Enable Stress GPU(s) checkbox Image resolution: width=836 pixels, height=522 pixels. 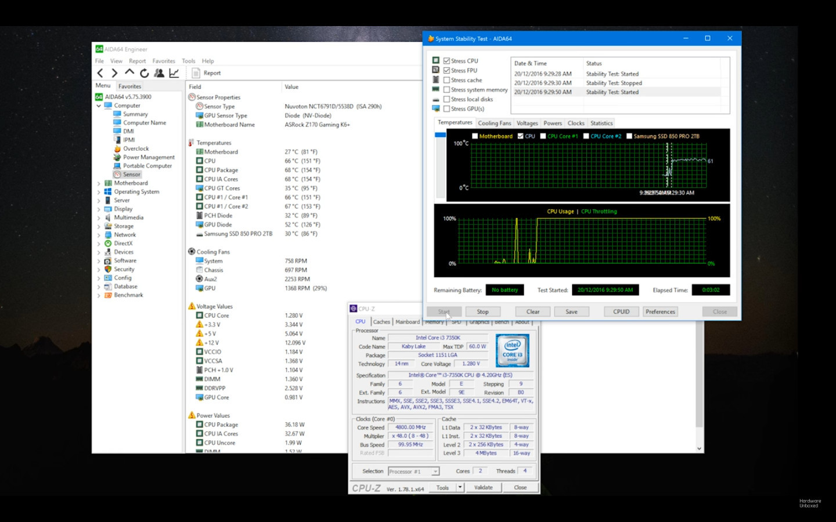click(446, 108)
